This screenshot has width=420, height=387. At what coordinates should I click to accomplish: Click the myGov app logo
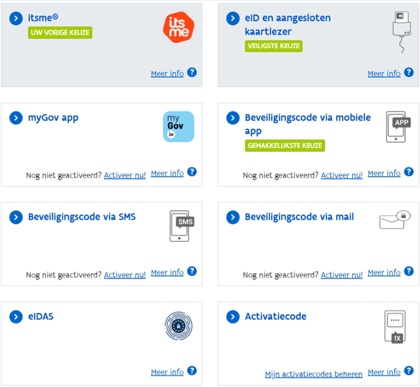(x=178, y=126)
